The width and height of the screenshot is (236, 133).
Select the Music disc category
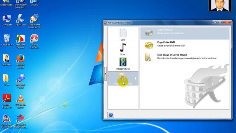(123, 49)
